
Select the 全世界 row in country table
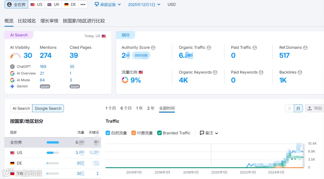point(53,142)
